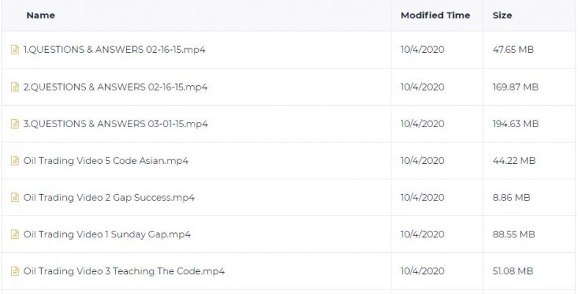This screenshot has height=294, width=578.
Task: Click file icon for Video 2 Gap Success
Action: (15, 198)
